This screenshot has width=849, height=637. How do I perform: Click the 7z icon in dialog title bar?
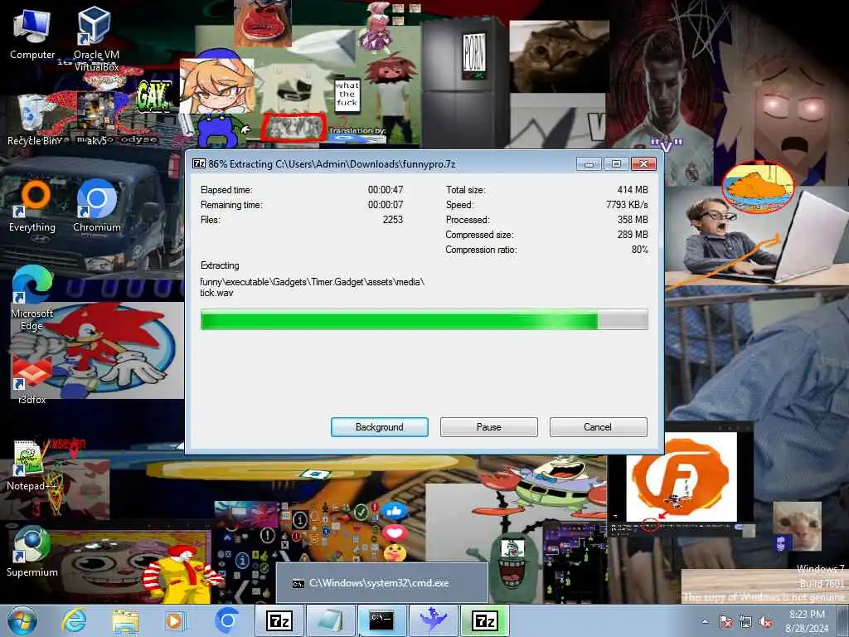coord(199,163)
